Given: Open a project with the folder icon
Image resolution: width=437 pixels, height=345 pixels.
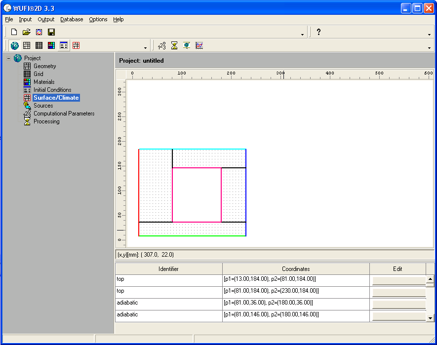Looking at the screenshot, I should point(27,32).
